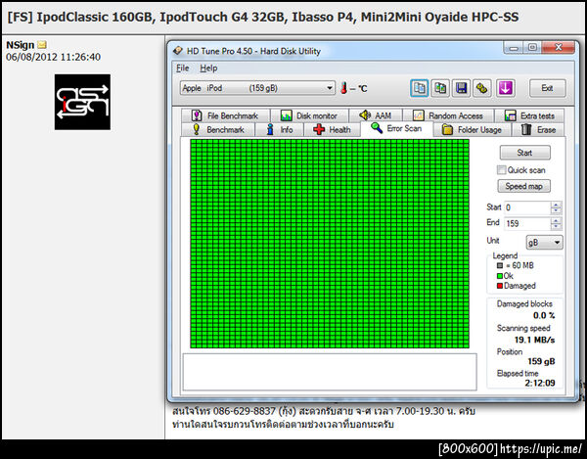Switch to the Benchmark tab

point(218,129)
